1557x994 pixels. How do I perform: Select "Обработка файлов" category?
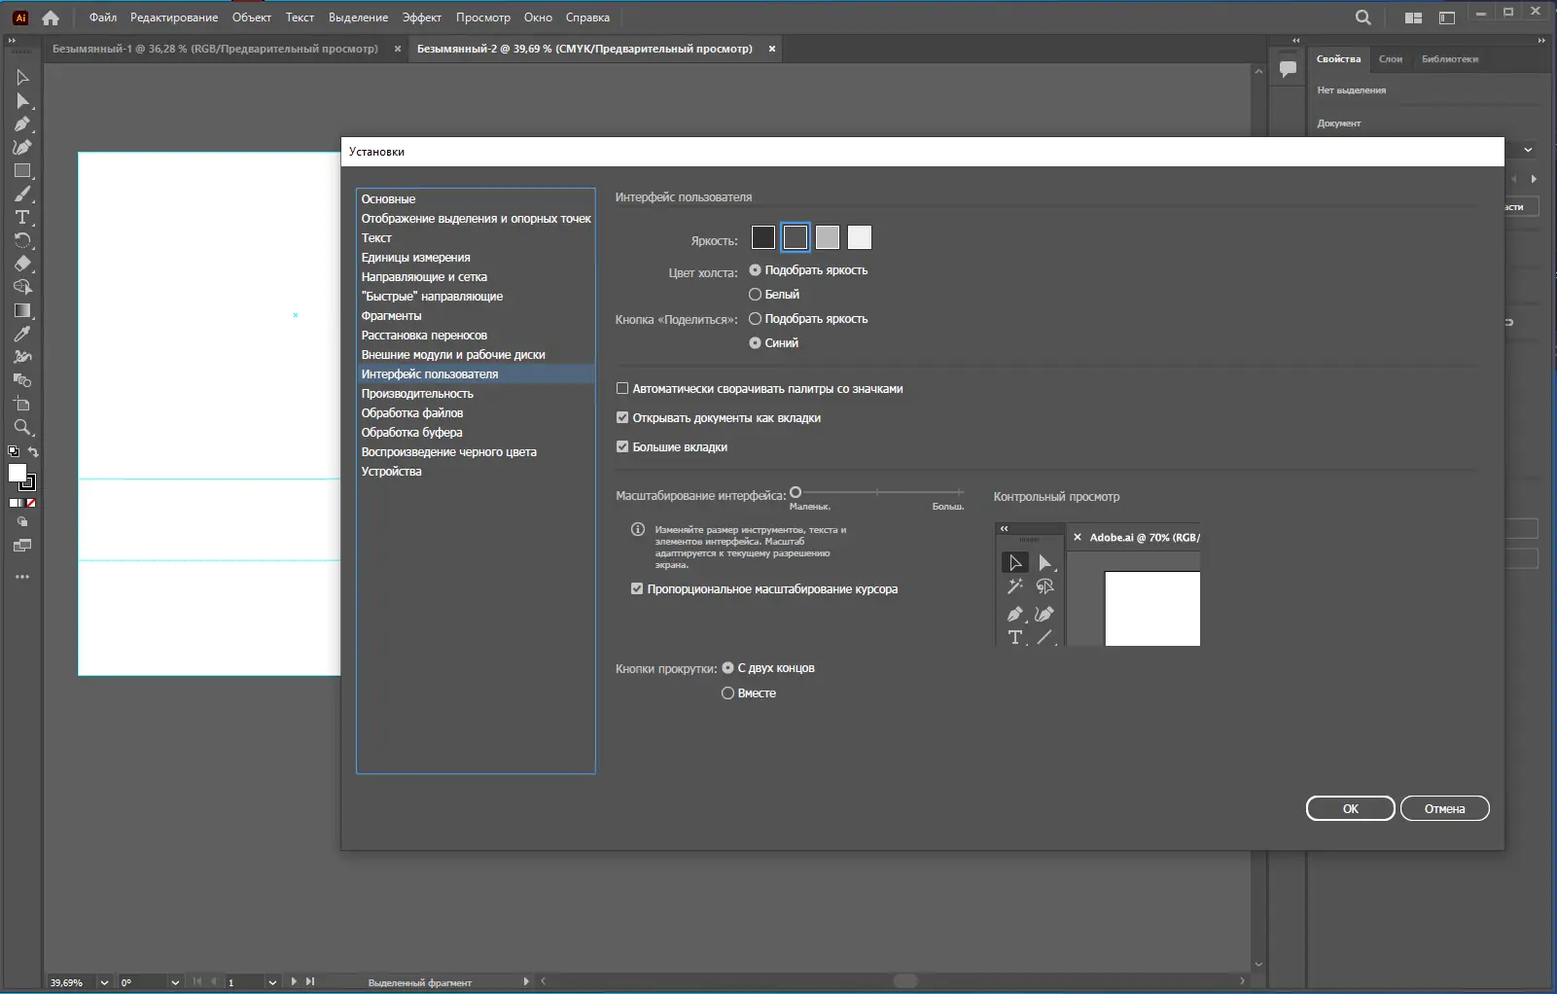477,413
